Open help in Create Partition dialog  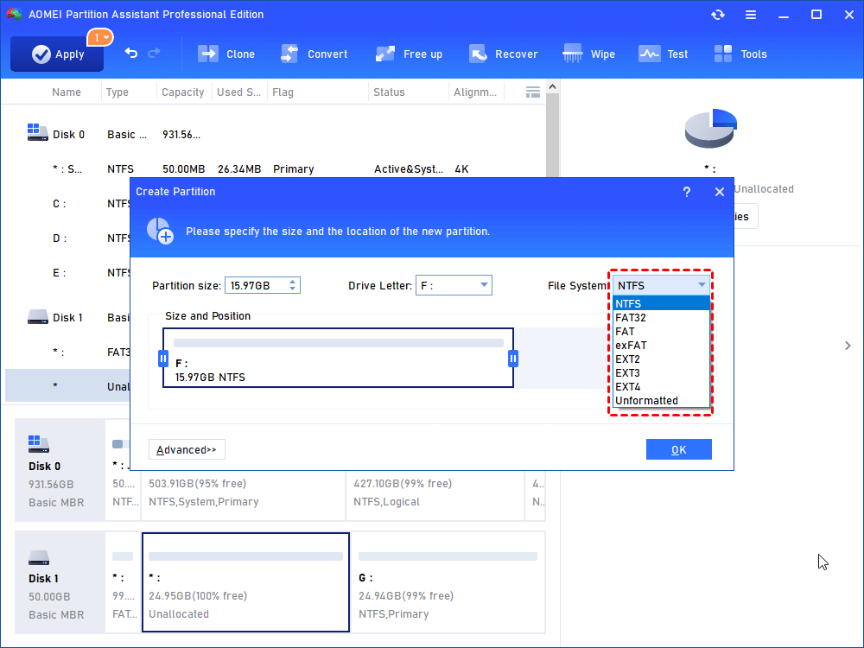pyautogui.click(x=687, y=192)
